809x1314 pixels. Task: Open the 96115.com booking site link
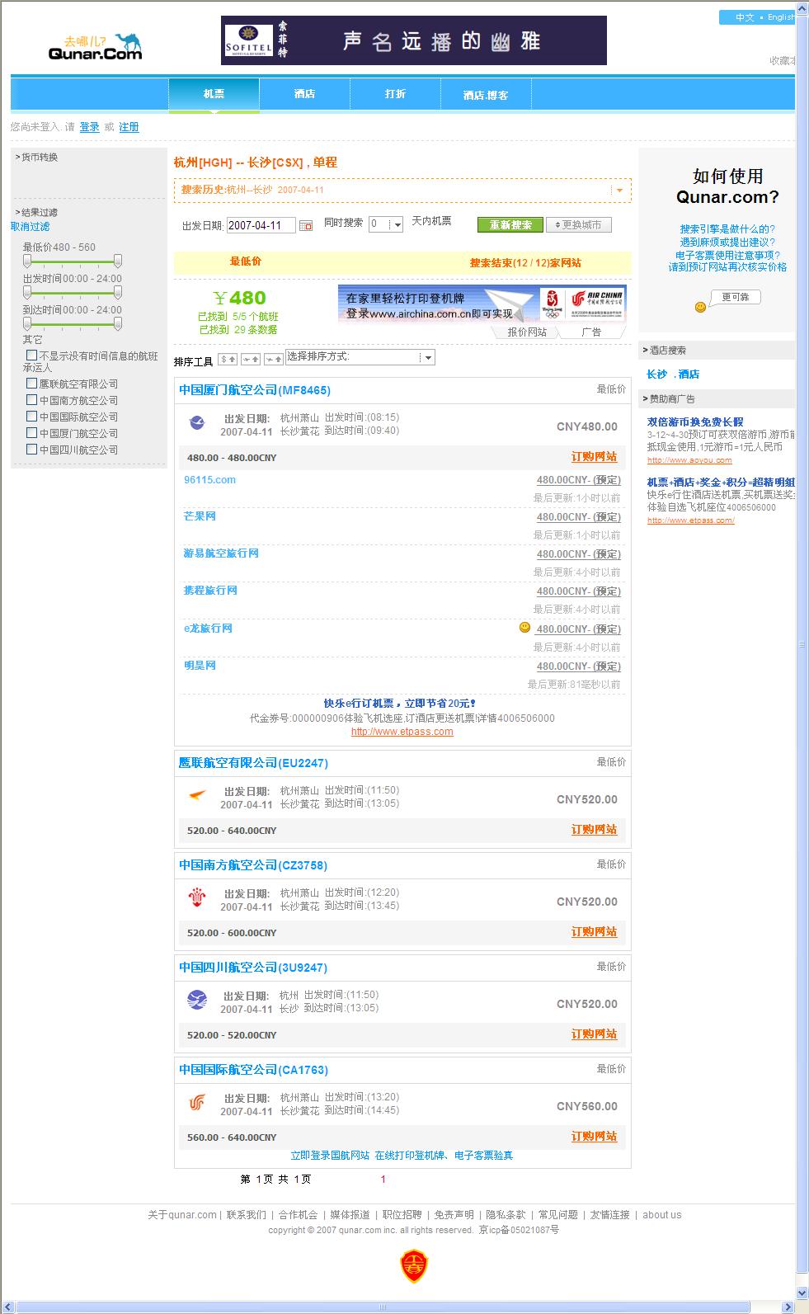[x=209, y=480]
